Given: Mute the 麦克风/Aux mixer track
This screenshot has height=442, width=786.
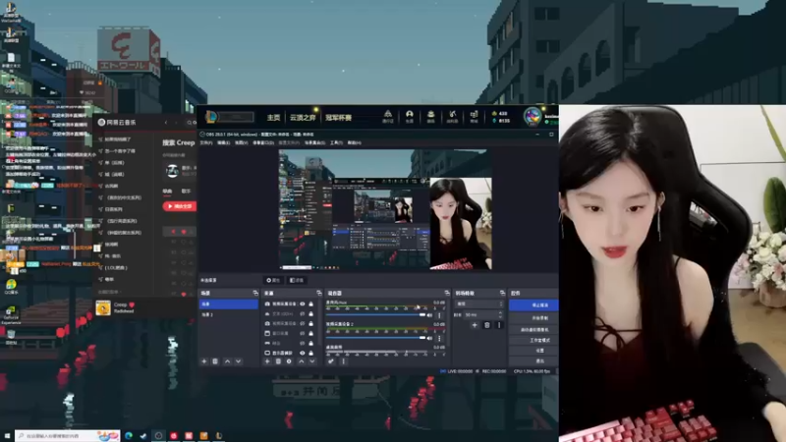Looking at the screenshot, I should click(430, 314).
